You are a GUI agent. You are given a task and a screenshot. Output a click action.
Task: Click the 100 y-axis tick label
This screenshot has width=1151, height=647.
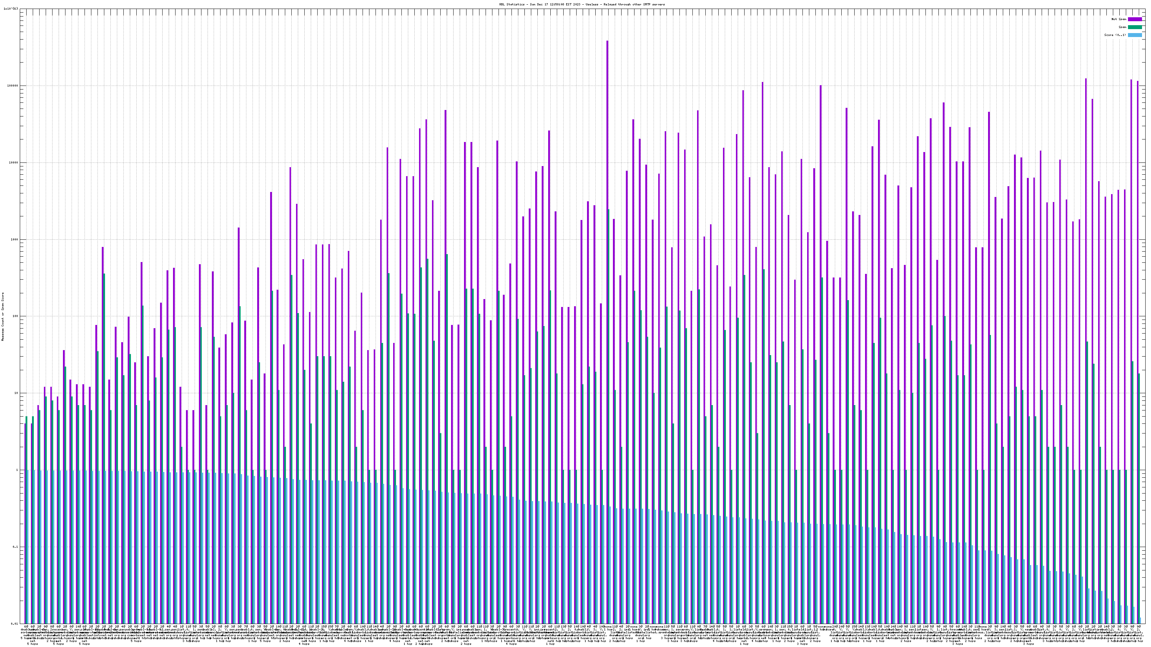[15, 316]
